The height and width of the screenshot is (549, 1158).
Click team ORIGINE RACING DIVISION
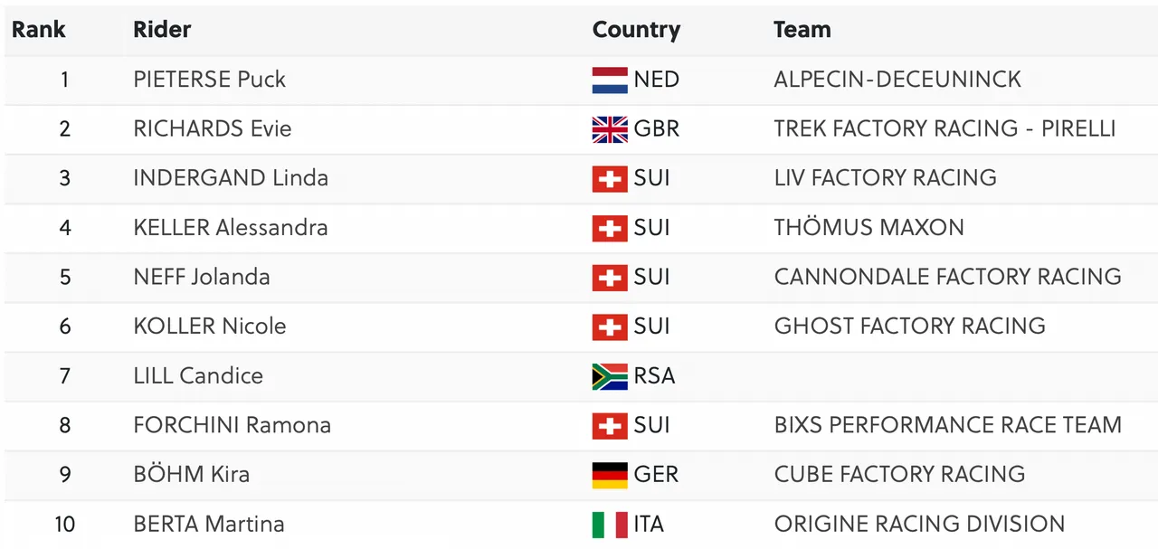[x=919, y=524]
